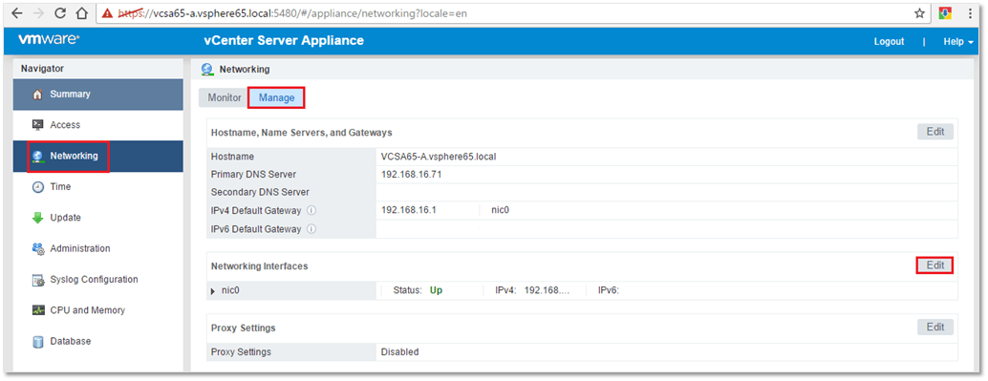This screenshot has width=988, height=381.
Task: Open the browser home page icon
Action: coord(81,12)
